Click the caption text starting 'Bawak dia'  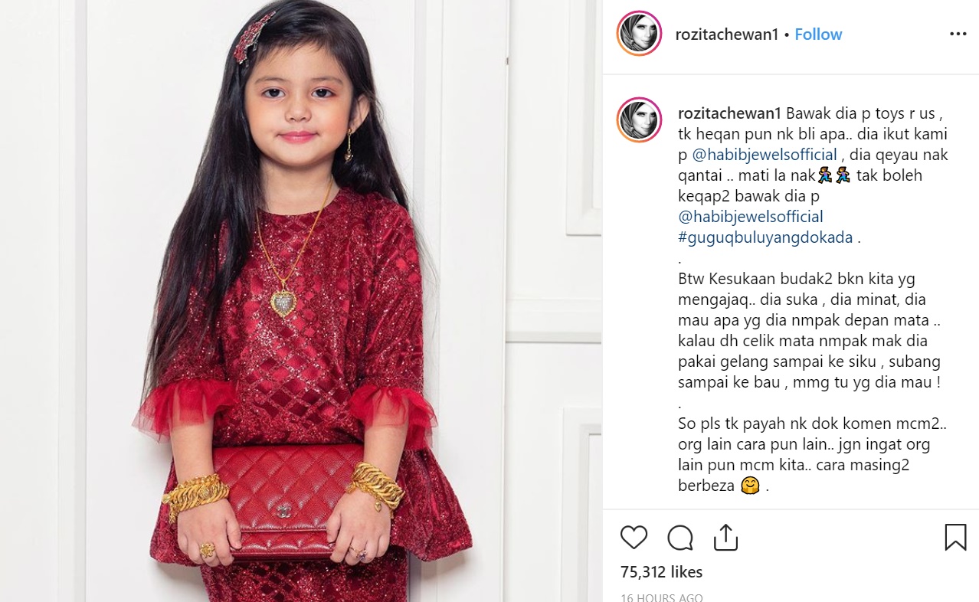[812, 175]
